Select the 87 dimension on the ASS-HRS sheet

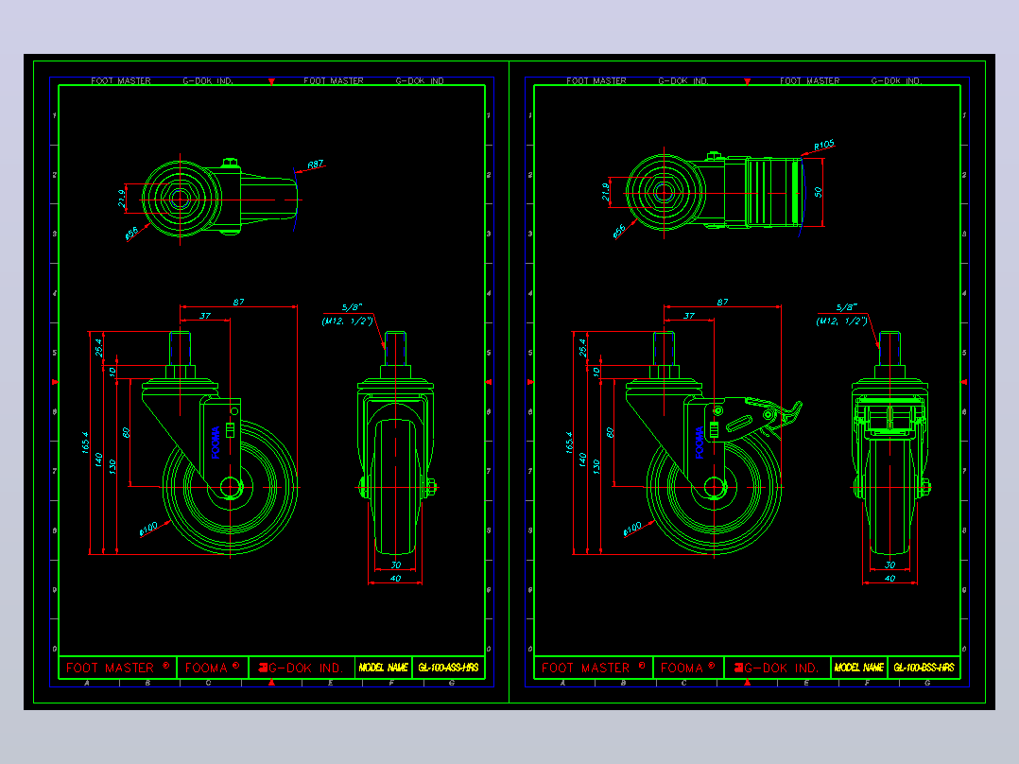(238, 302)
